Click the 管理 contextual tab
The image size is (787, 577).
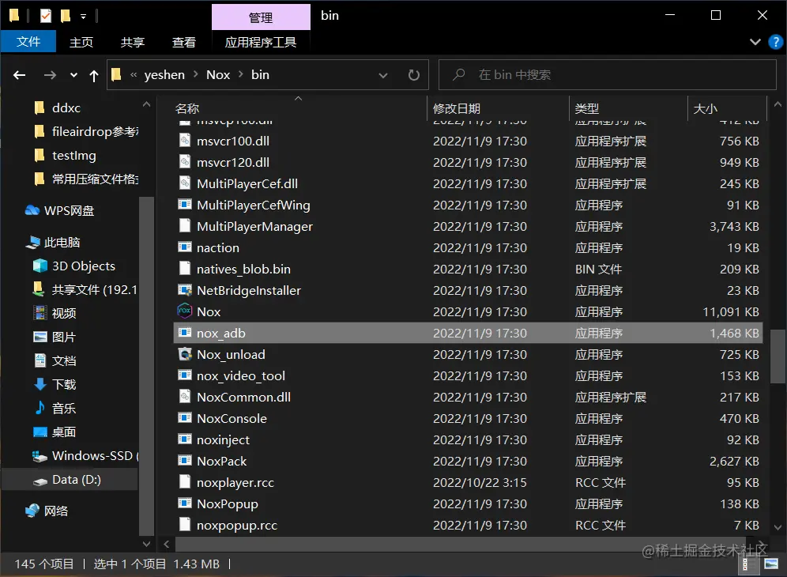[261, 17]
